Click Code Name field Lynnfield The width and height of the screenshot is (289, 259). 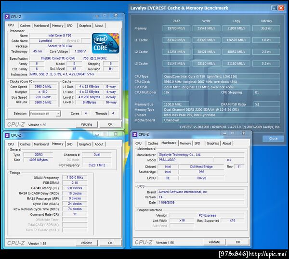click(45, 41)
